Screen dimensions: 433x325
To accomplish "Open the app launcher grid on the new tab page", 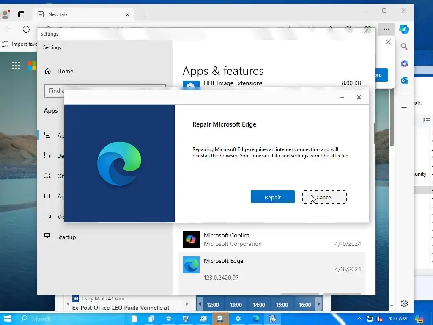I will pyautogui.click(x=16, y=66).
